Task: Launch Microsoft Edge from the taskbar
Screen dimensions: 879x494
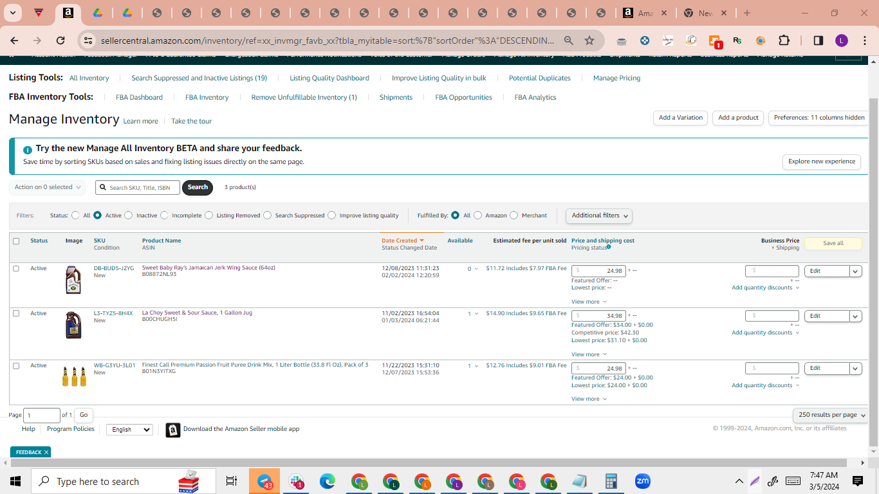Action: tap(328, 481)
